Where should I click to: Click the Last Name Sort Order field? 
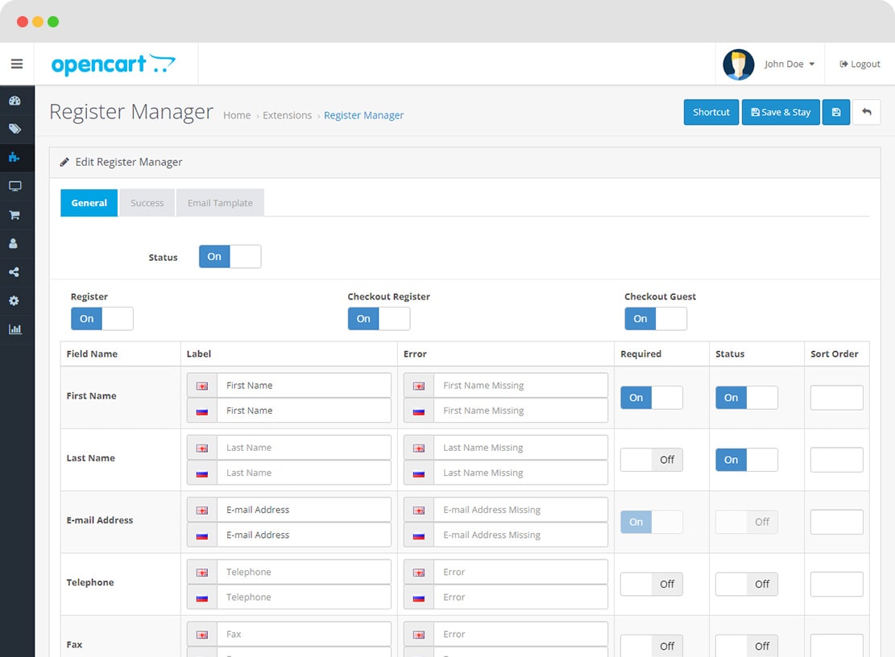(x=837, y=460)
